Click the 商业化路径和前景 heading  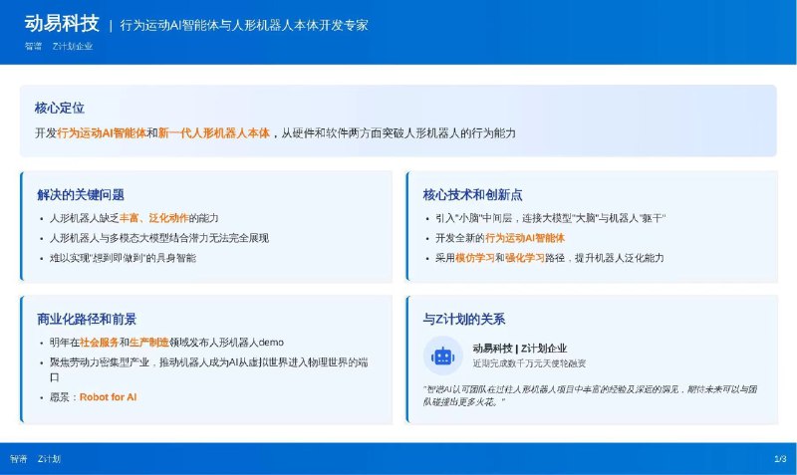coord(87,319)
